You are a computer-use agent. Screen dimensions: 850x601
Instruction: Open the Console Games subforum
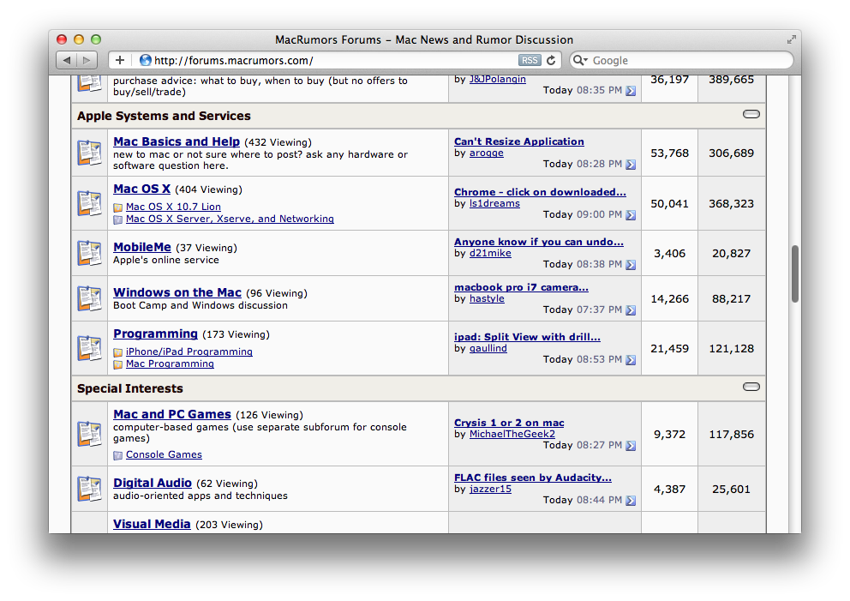[164, 454]
